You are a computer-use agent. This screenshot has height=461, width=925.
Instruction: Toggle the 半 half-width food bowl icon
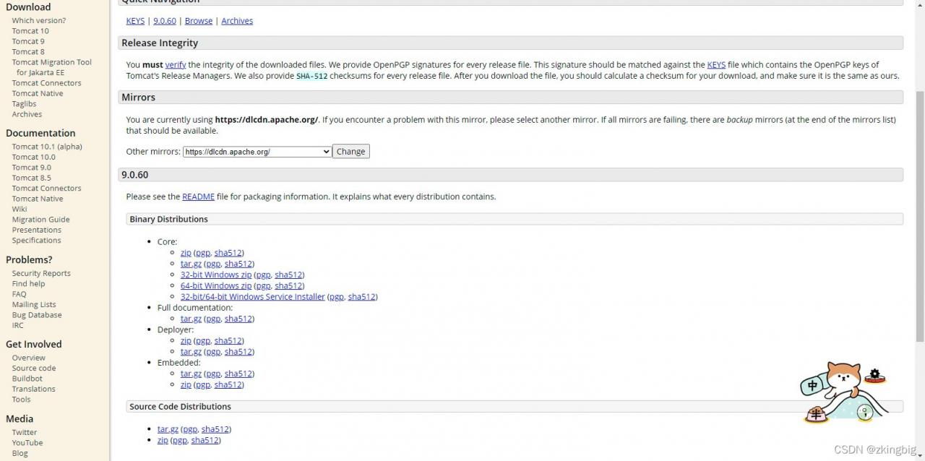(x=816, y=414)
